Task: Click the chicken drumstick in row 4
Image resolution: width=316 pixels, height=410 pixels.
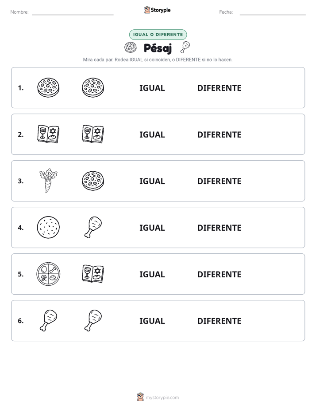Action: [93, 227]
